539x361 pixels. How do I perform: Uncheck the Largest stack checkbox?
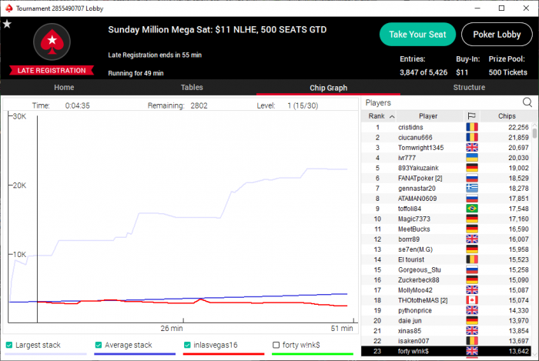(x=9, y=345)
